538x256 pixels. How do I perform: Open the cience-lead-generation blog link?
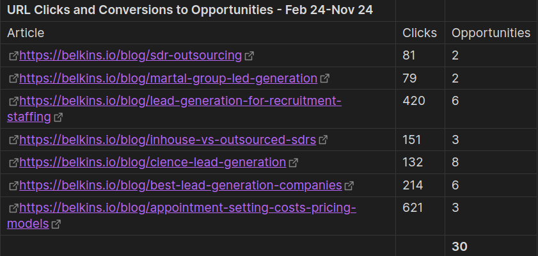(x=152, y=163)
